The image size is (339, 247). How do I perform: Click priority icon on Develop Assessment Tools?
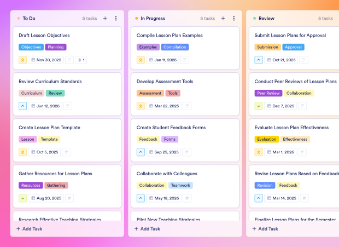[141, 106]
